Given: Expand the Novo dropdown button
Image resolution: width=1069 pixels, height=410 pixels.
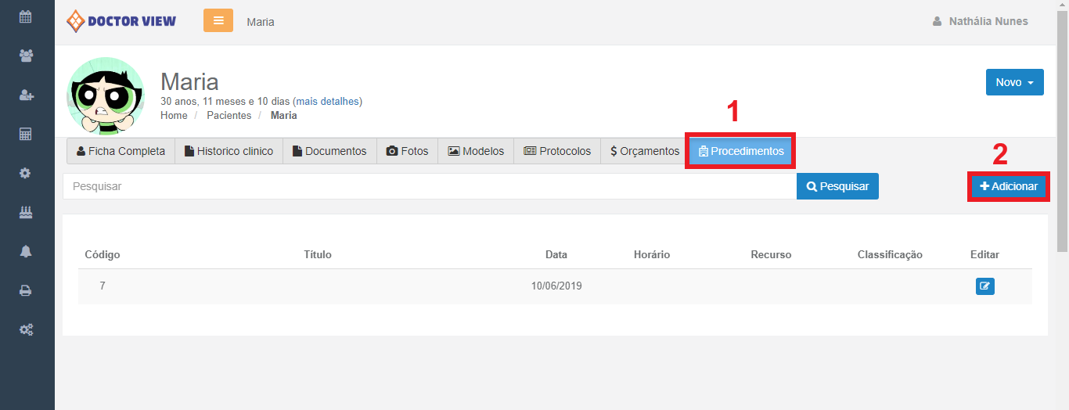Looking at the screenshot, I should (x=1014, y=82).
